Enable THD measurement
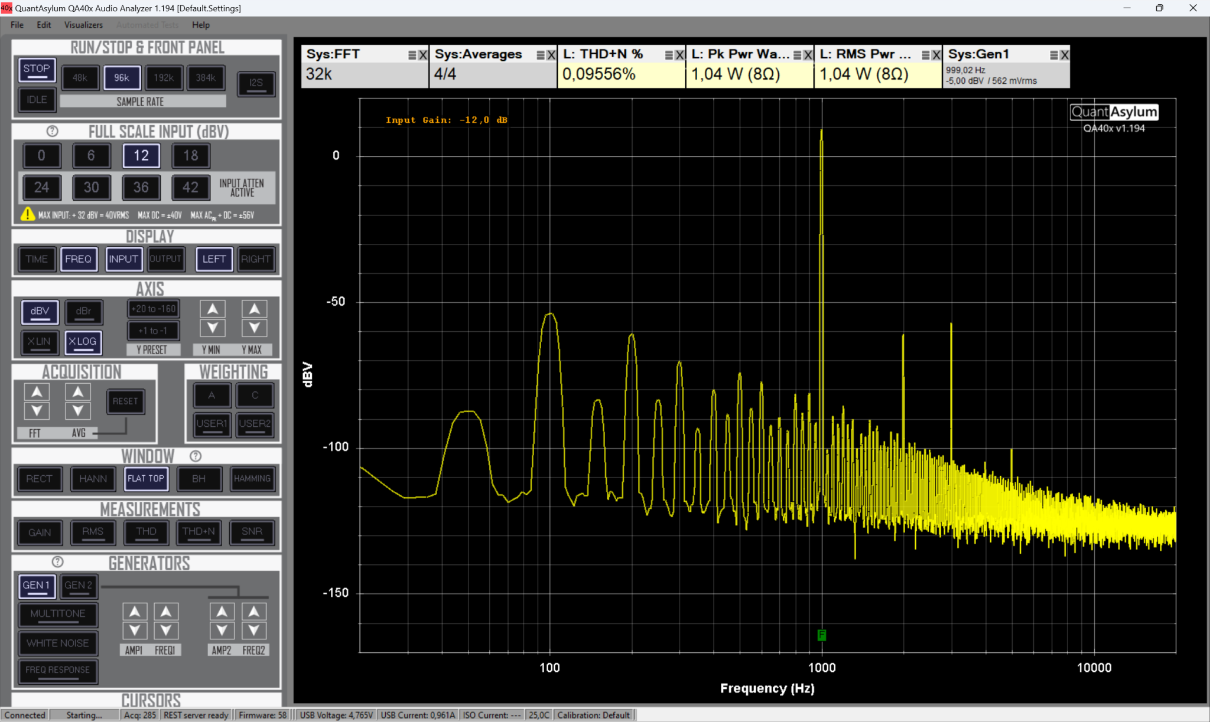 tap(146, 532)
